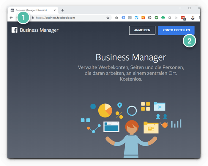Click the Twitter bird extension icon
The image size is (208, 166).
click(136, 18)
